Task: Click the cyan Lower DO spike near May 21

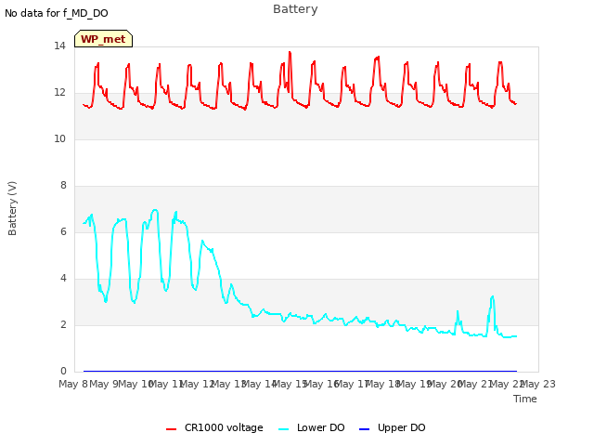Action: 492,297
